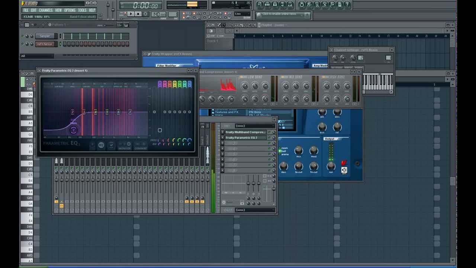The height and width of the screenshot is (268, 476).
Task: Click the purple band 1 type selector
Action: (160, 84)
